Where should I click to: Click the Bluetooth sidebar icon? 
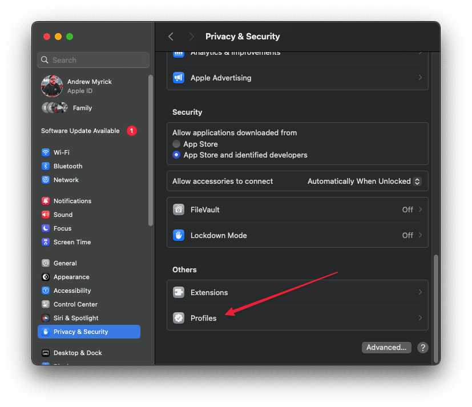[x=46, y=166]
